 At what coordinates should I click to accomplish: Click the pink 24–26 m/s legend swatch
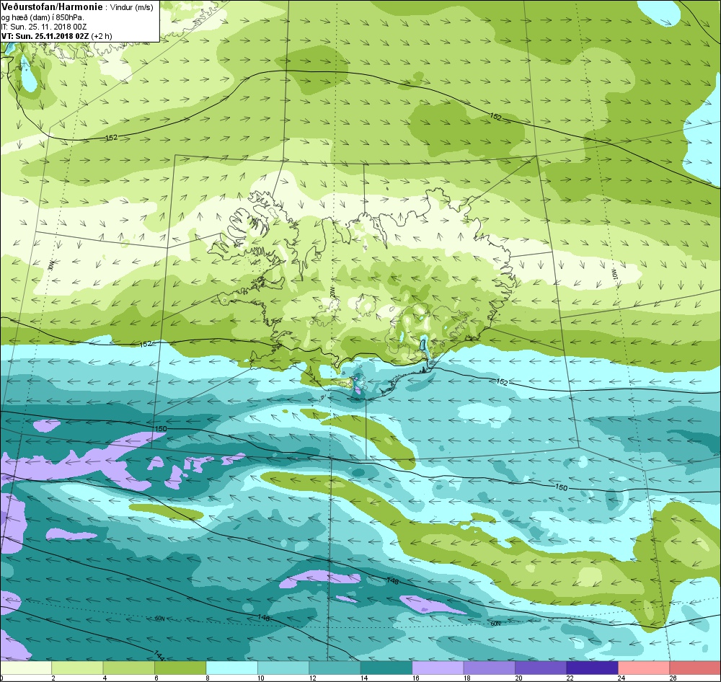pyautogui.click(x=644, y=668)
